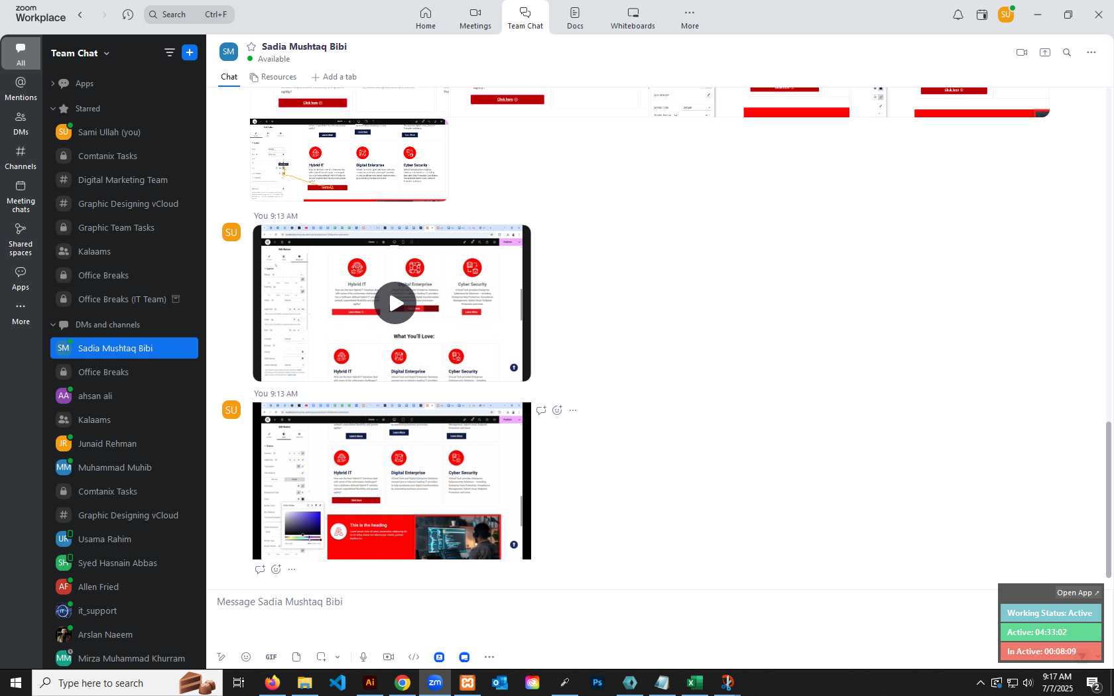Screen dimensions: 1114x696
Task: Click the chat vertical scrollbar thumb
Action: 1108,498
